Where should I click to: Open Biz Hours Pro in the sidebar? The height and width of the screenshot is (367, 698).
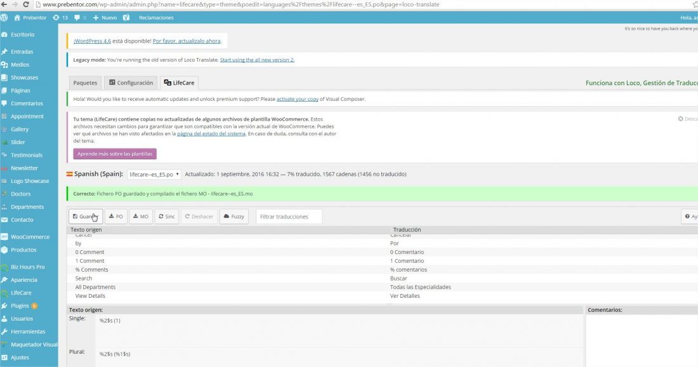click(27, 267)
